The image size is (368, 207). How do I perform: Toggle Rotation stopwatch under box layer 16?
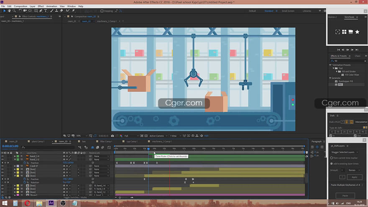click(25, 182)
